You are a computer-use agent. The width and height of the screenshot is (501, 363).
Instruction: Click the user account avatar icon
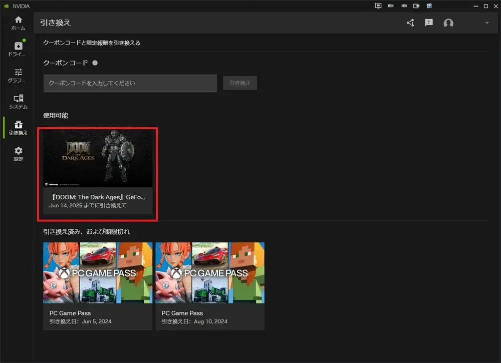point(448,23)
